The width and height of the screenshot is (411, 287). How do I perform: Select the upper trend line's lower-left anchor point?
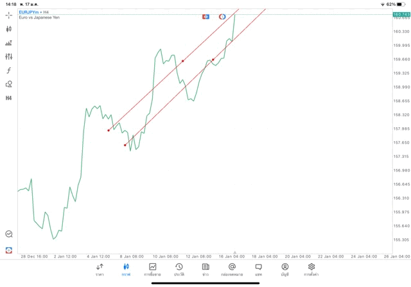coord(109,130)
